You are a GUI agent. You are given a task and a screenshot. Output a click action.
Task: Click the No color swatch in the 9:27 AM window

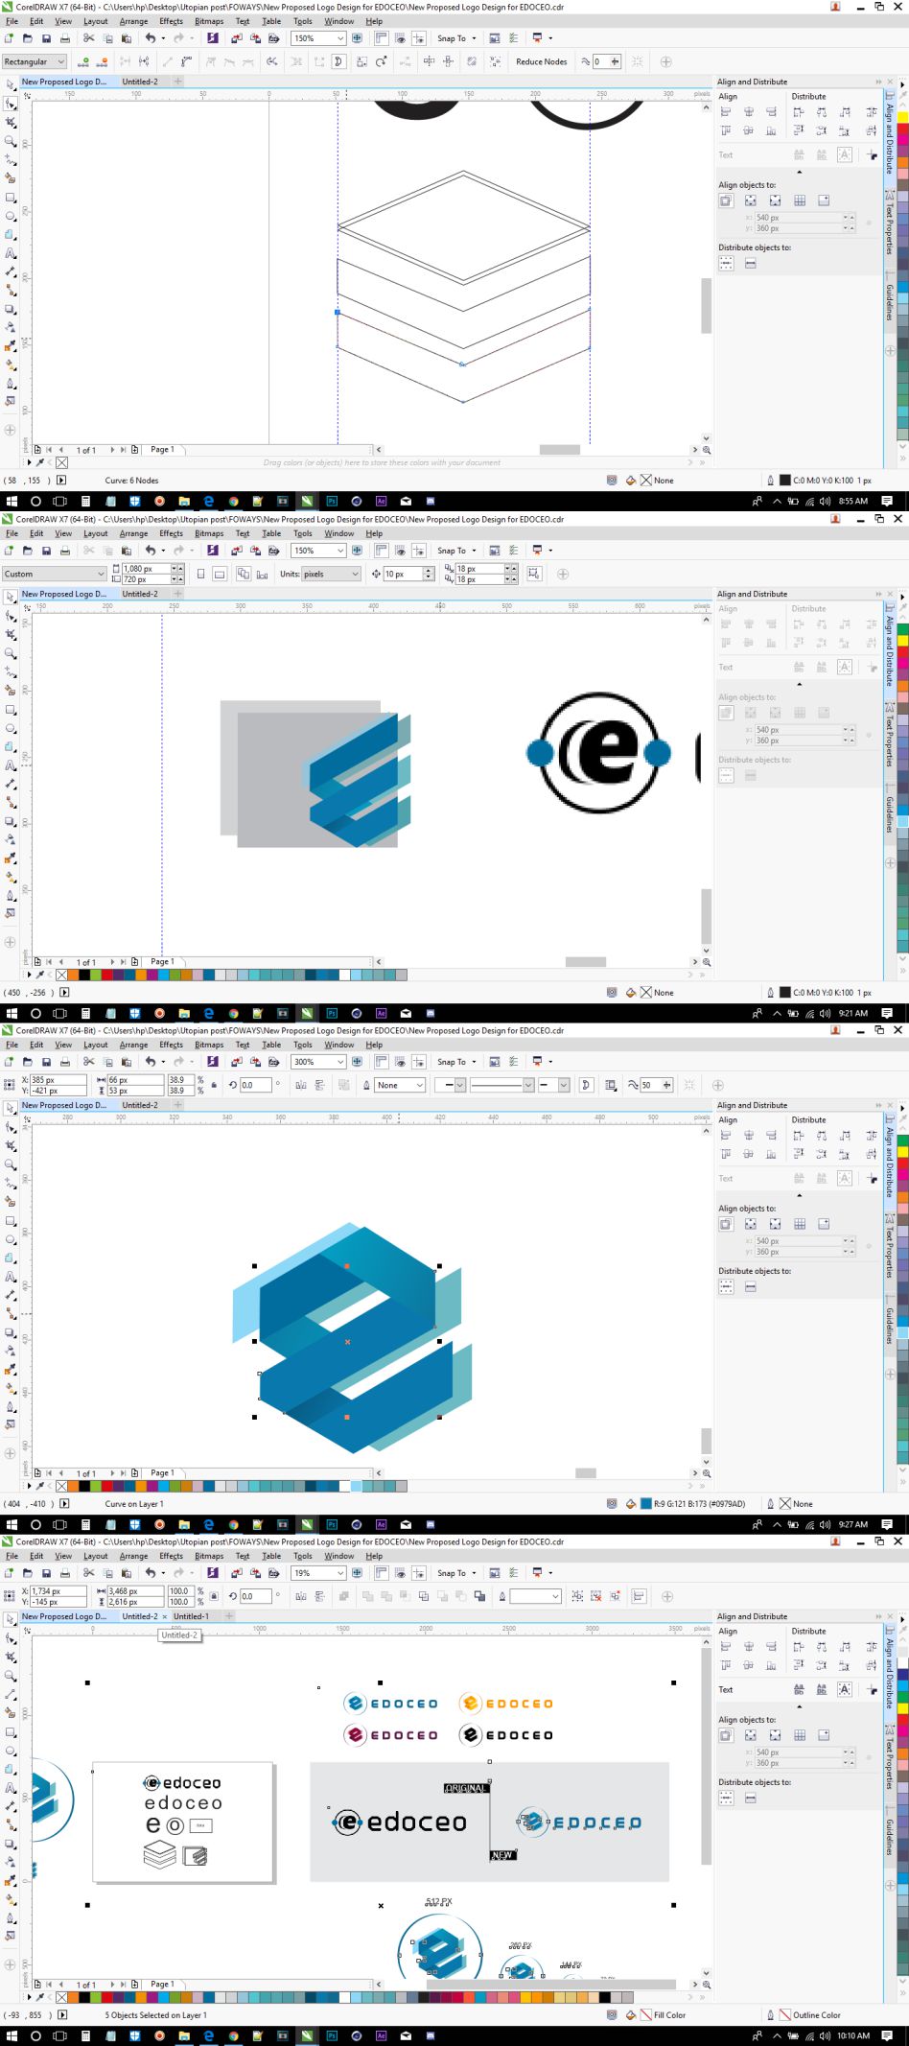click(61, 1486)
